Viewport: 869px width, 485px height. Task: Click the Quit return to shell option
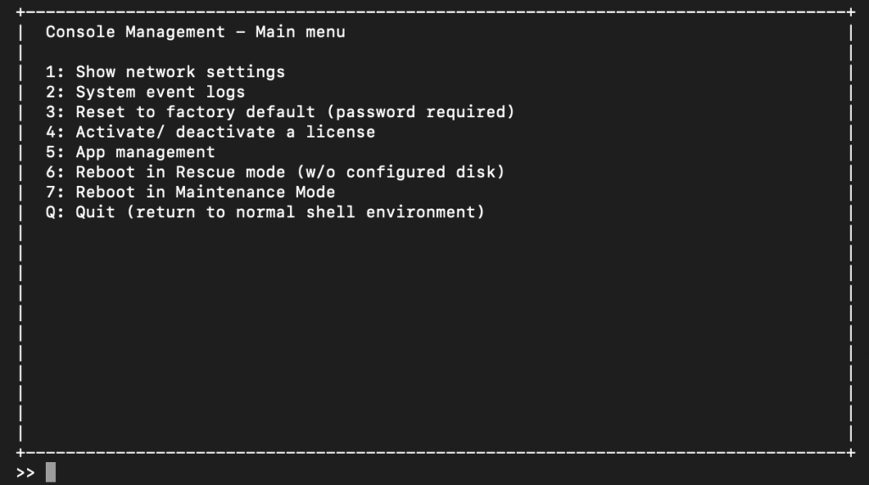[x=265, y=212]
